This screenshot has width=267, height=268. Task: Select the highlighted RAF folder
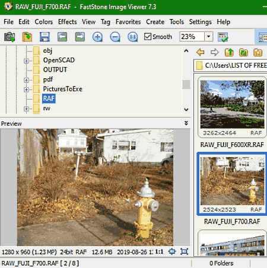pos(49,98)
